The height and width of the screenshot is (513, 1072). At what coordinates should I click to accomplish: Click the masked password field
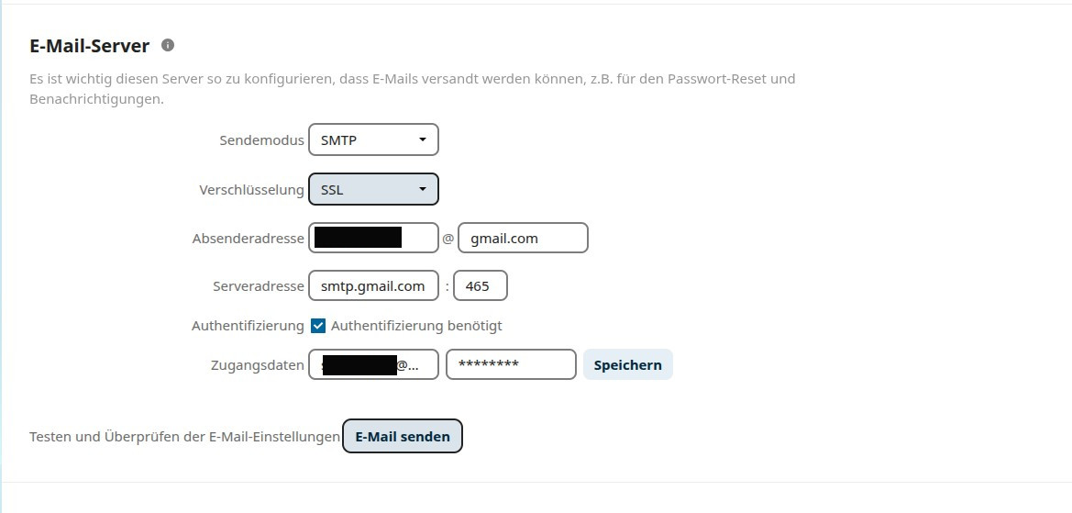[511, 365]
